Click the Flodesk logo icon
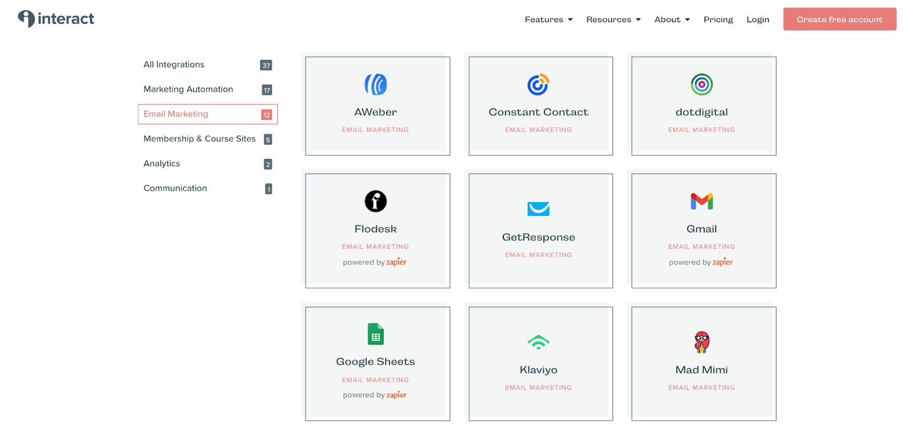Screen dimensions: 915x430 [376, 201]
